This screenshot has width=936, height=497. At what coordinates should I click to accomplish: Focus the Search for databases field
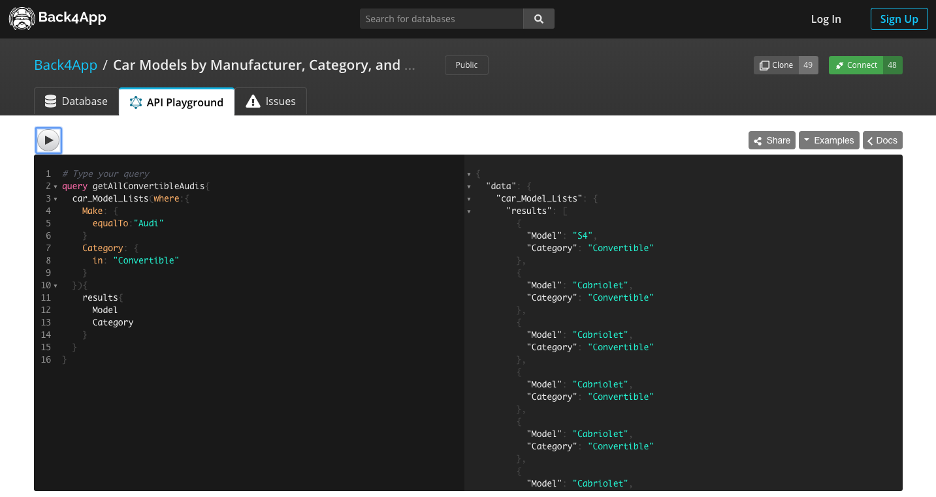tap(442, 19)
